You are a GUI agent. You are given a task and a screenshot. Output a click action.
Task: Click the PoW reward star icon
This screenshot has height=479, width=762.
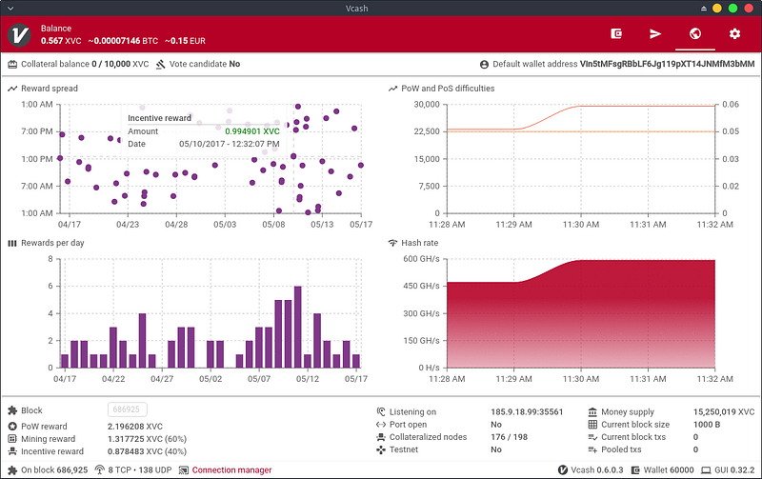[12, 426]
